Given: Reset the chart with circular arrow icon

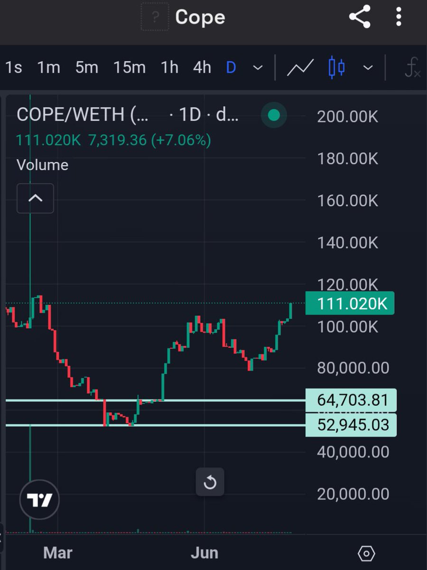Looking at the screenshot, I should (x=210, y=482).
